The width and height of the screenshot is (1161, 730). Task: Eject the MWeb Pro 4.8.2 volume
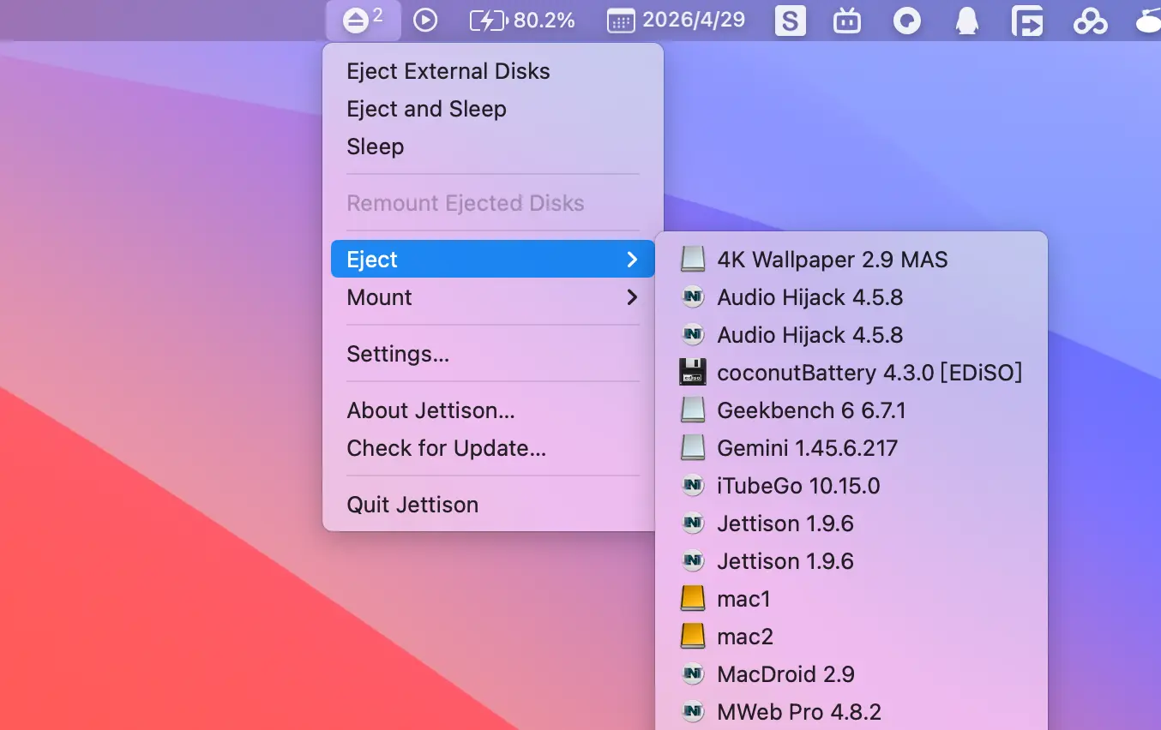pyautogui.click(x=851, y=712)
